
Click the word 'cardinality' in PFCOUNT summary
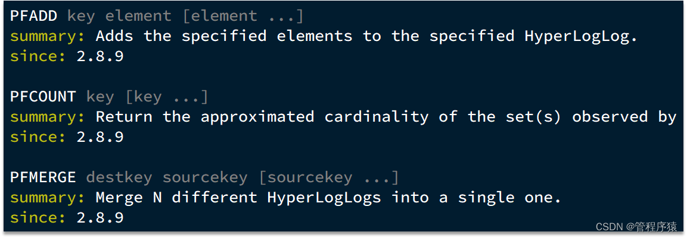[x=377, y=118]
